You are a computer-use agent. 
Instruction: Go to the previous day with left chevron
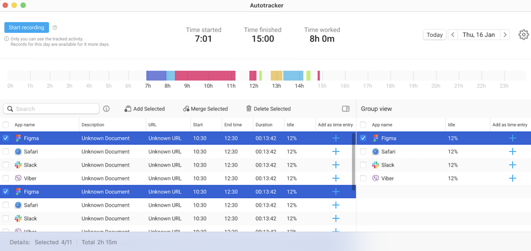pyautogui.click(x=453, y=35)
